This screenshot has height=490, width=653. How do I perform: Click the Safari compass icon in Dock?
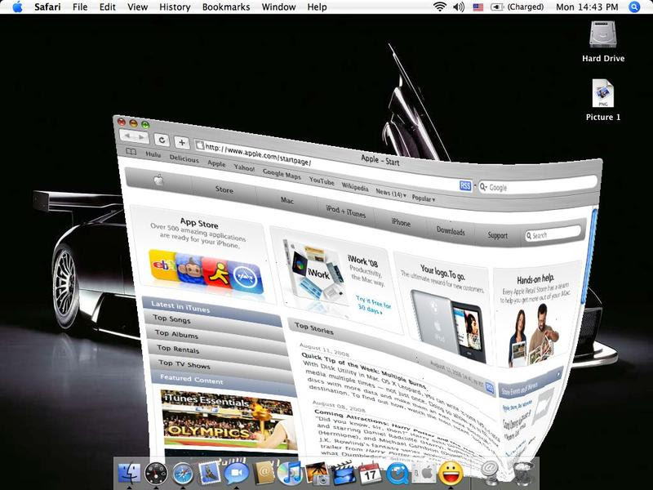click(x=183, y=474)
